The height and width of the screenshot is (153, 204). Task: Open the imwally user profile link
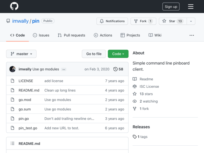(x=20, y=21)
